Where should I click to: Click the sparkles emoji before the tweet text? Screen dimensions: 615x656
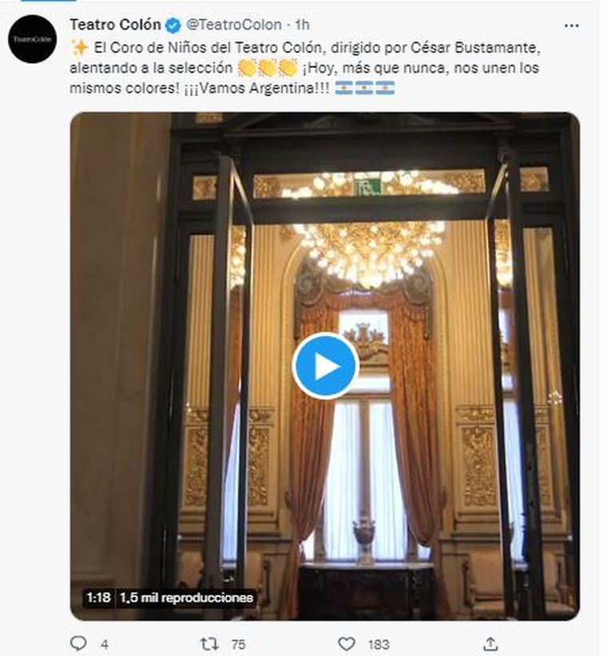click(79, 47)
